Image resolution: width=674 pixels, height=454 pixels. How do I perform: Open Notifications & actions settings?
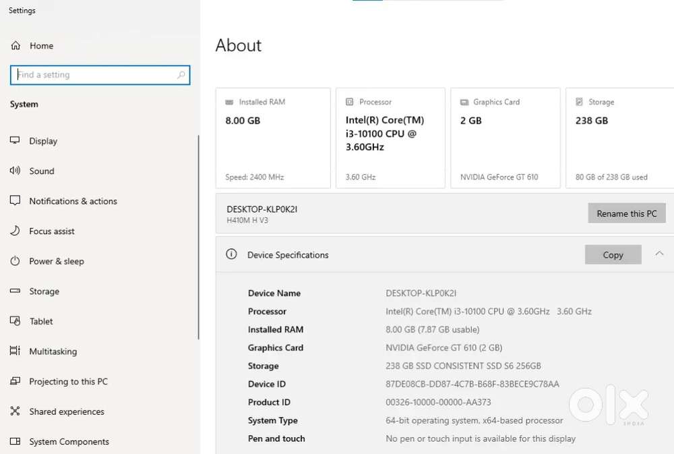pyautogui.click(x=73, y=201)
